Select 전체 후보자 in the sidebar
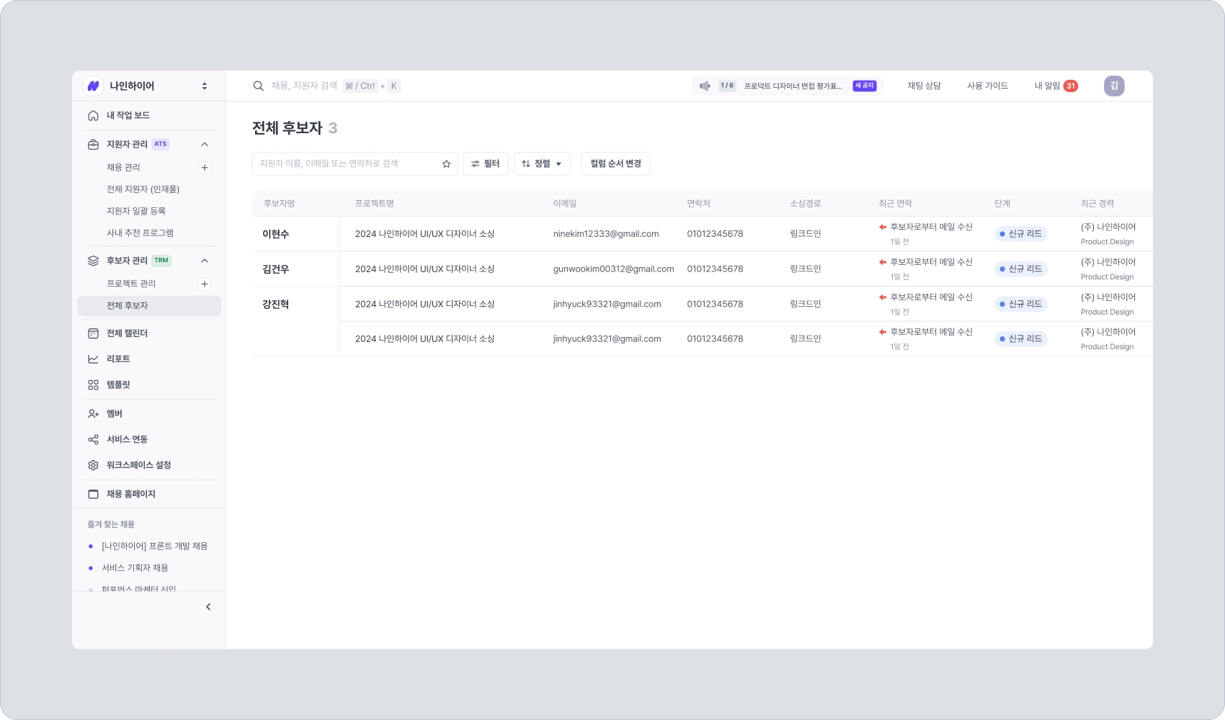Screen dimensions: 1225x720 coord(149,305)
